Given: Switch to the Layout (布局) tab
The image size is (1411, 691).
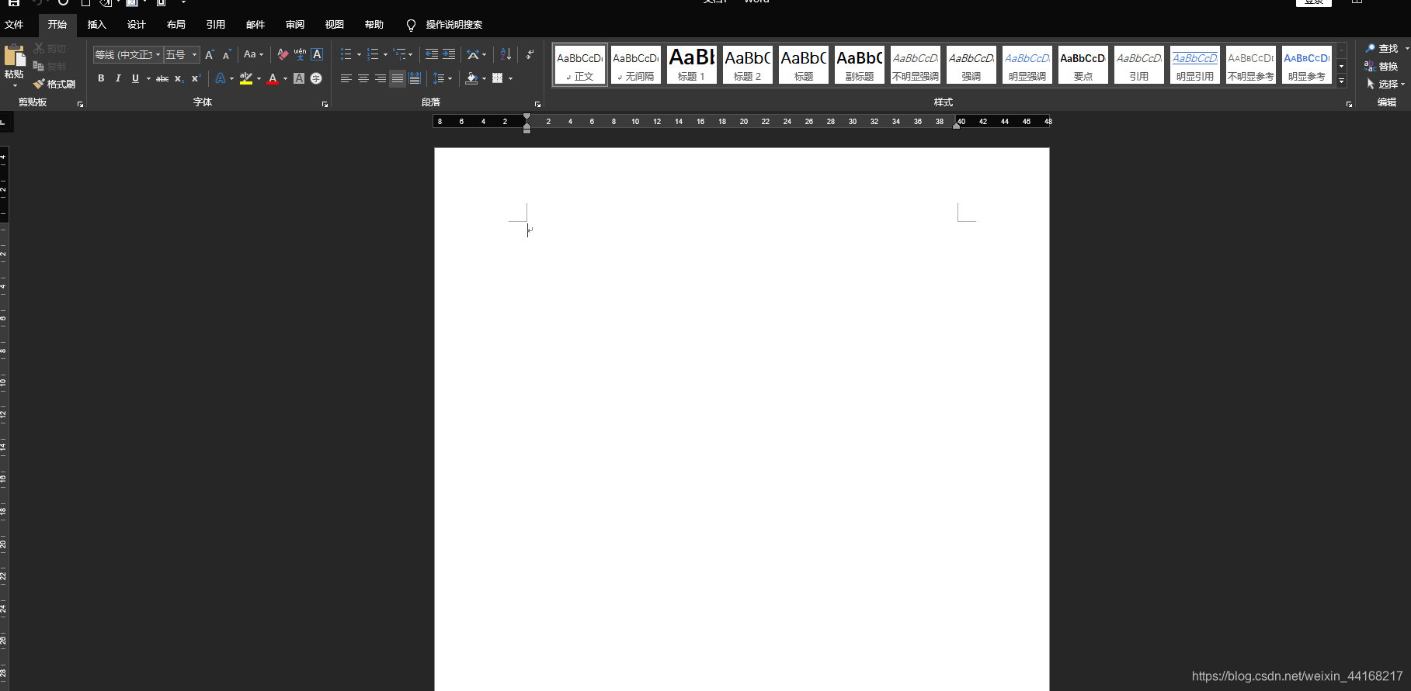Looking at the screenshot, I should pyautogui.click(x=176, y=25).
